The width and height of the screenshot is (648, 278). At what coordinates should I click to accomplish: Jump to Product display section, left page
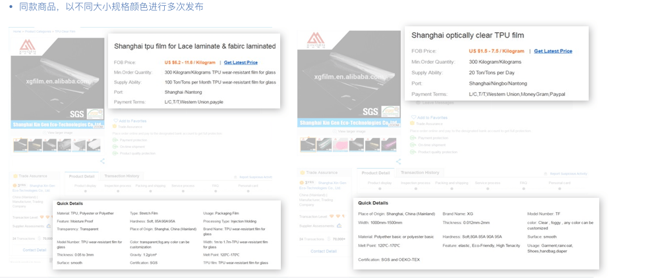click(86, 186)
